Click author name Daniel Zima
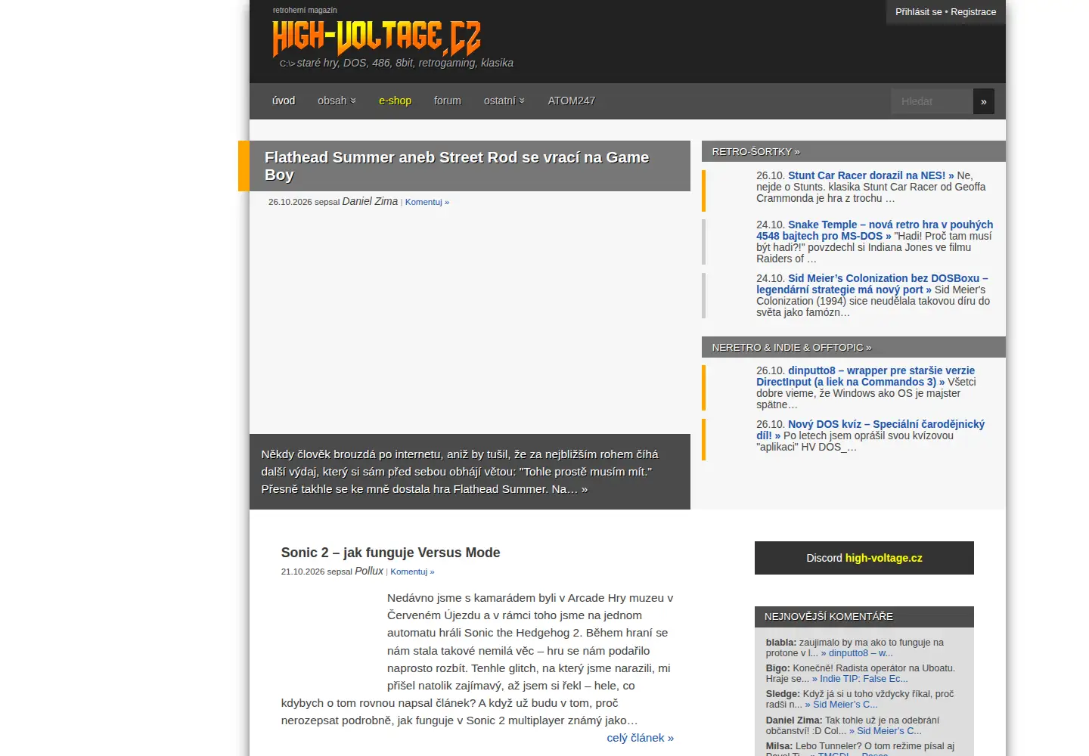The height and width of the screenshot is (756, 1089). click(370, 201)
